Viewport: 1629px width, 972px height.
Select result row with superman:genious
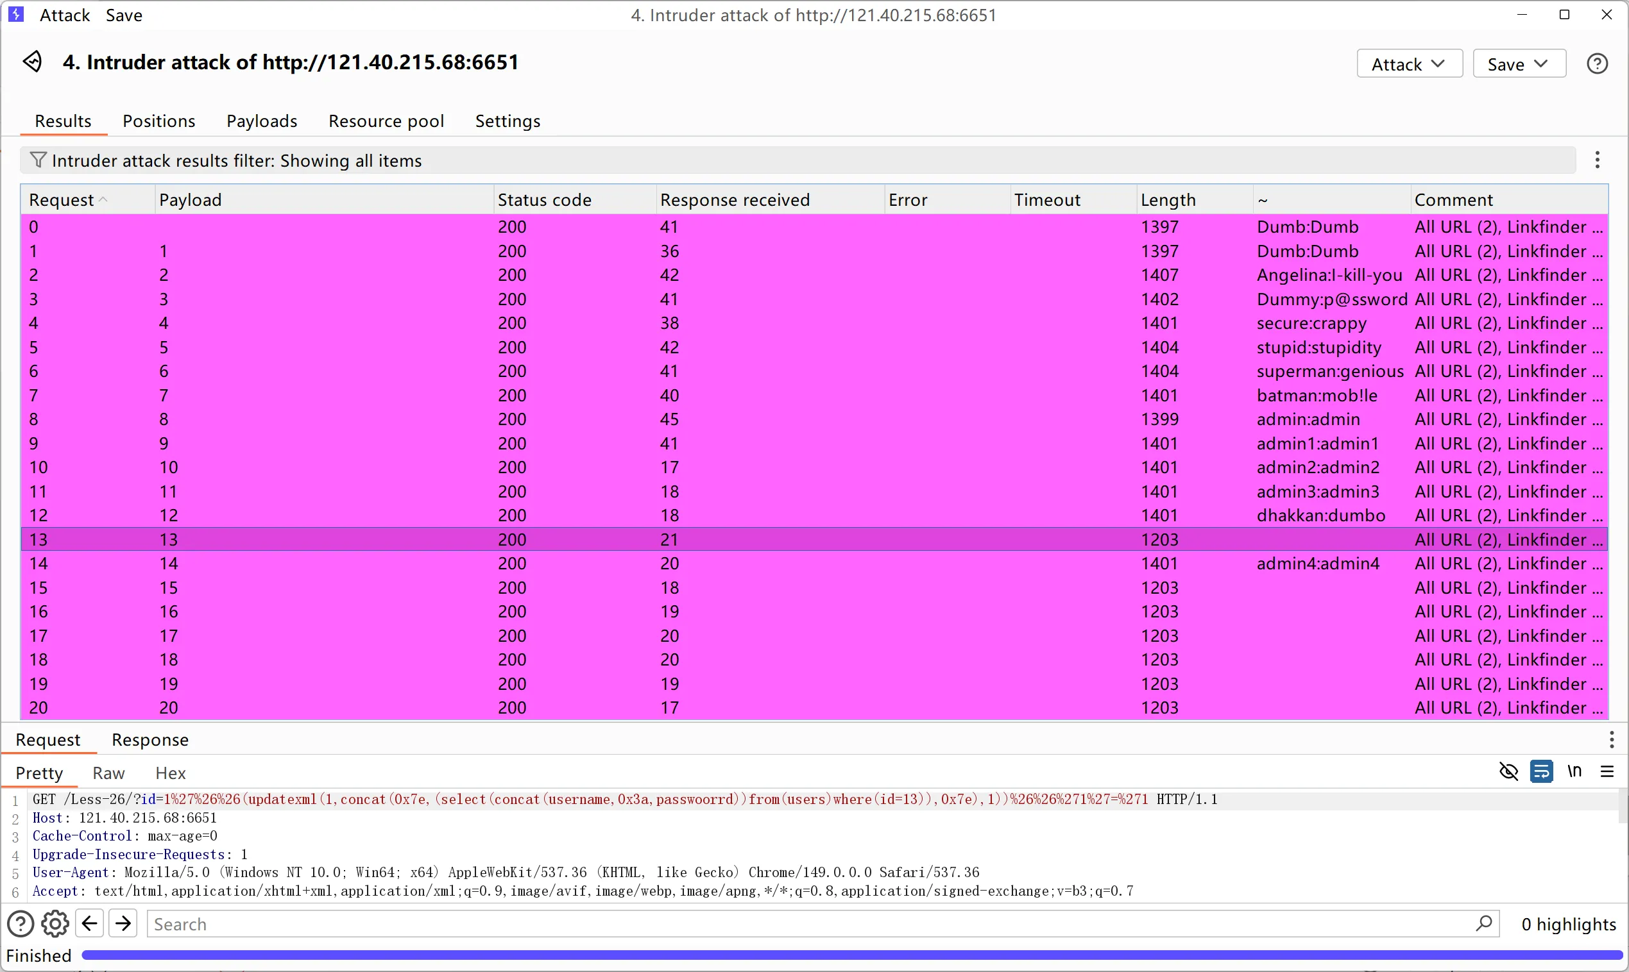[x=815, y=371]
